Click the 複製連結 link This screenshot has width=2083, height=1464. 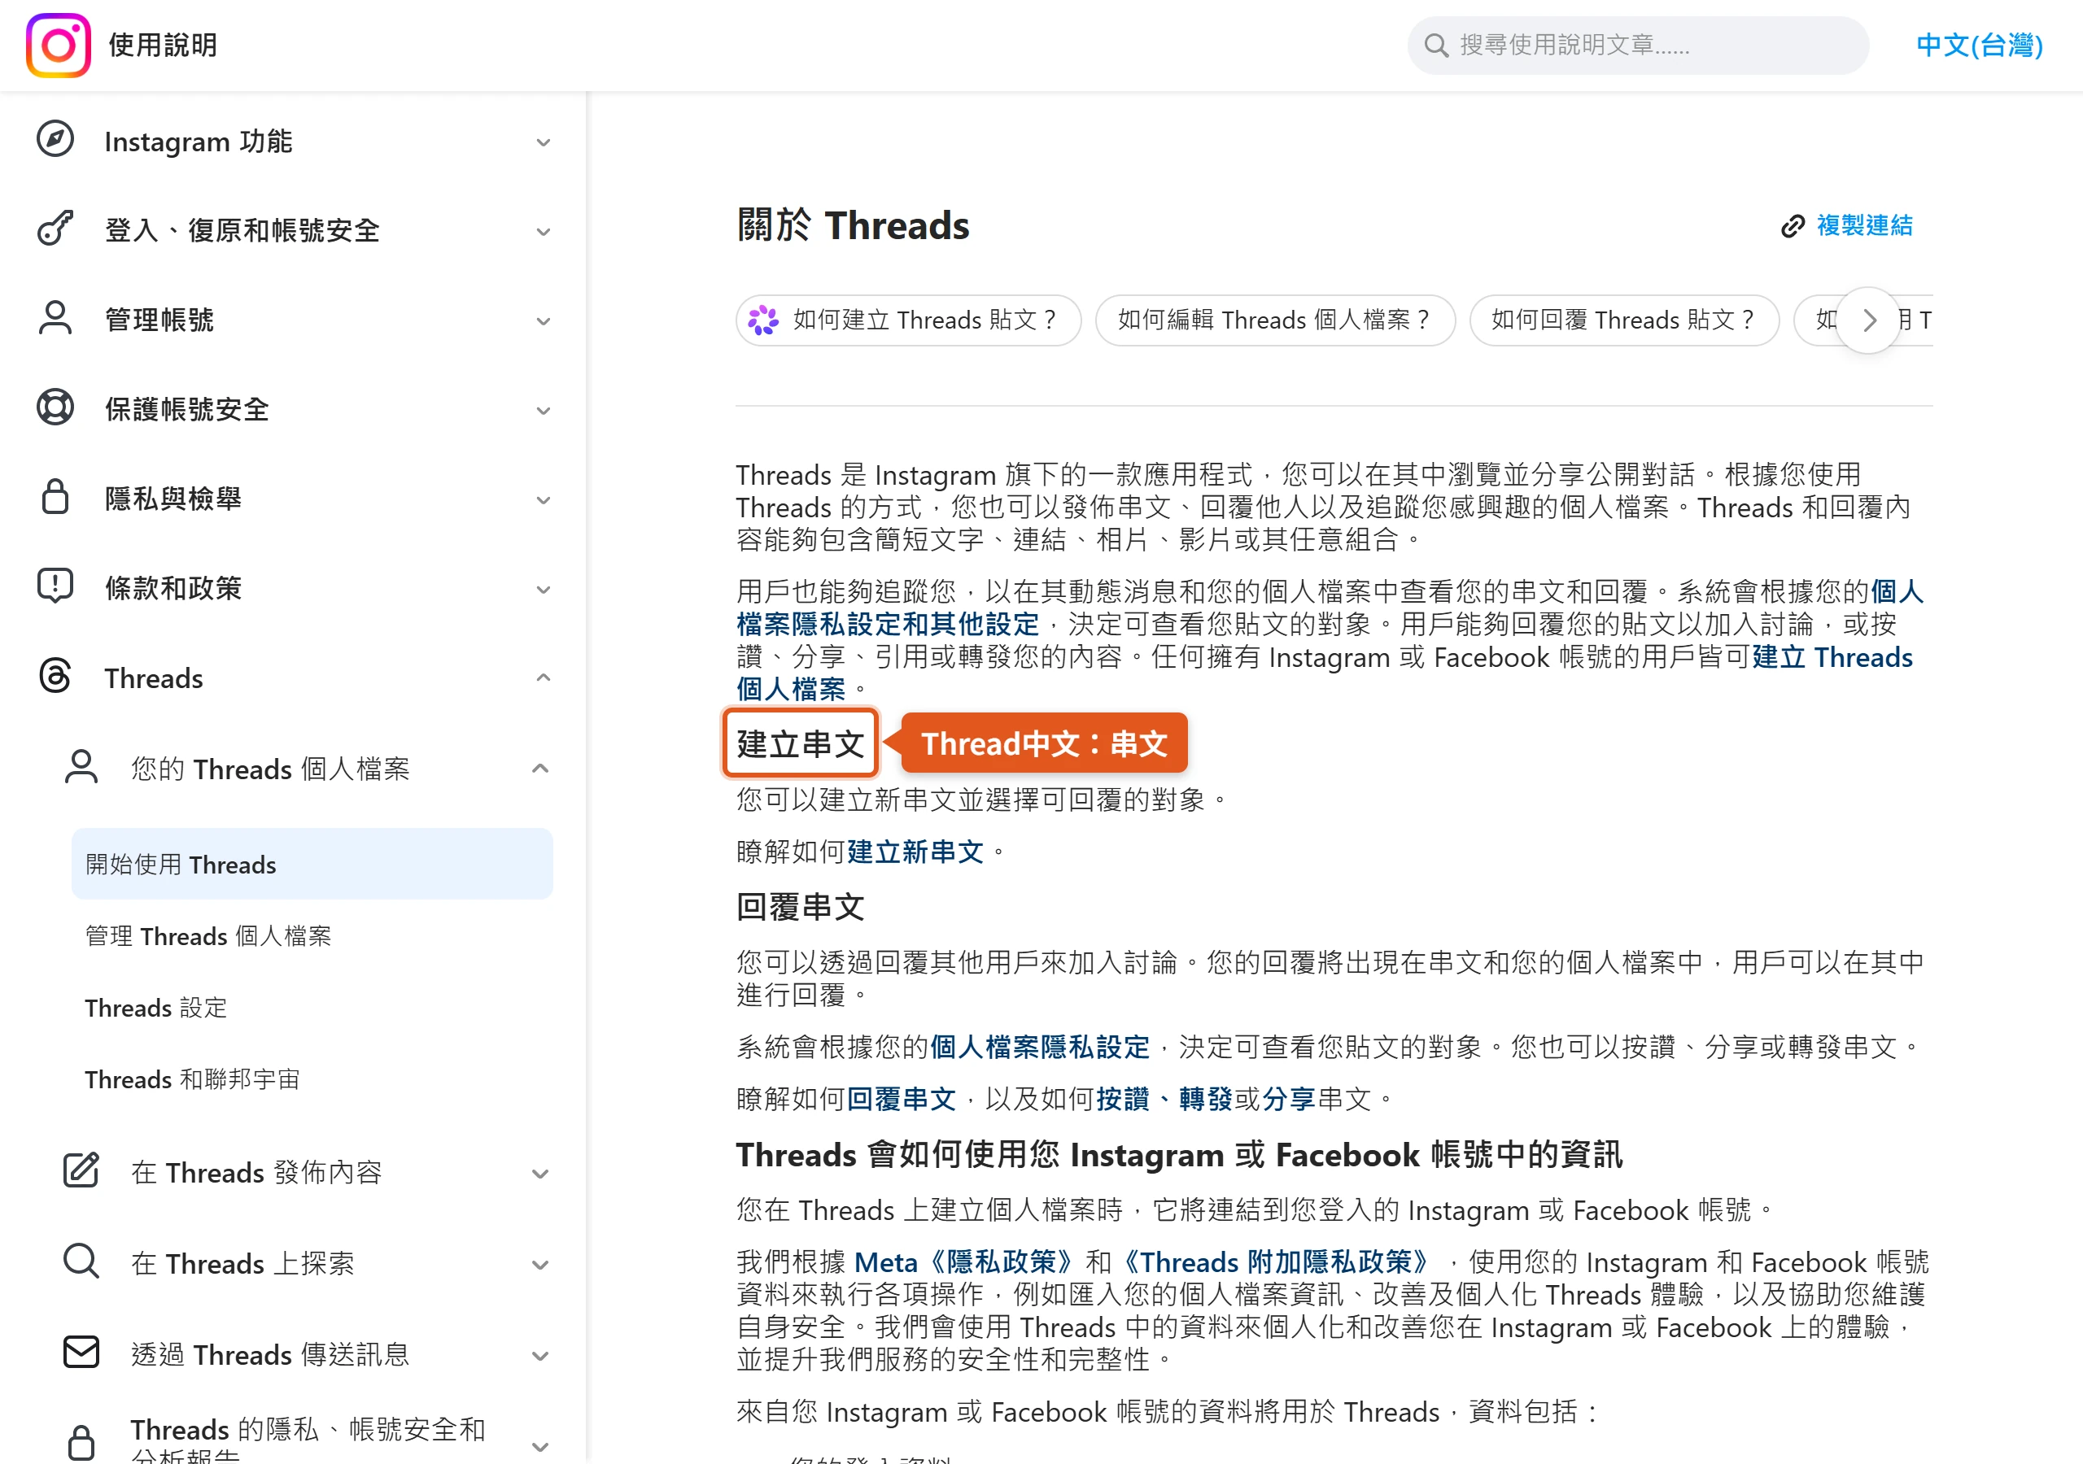point(1863,226)
